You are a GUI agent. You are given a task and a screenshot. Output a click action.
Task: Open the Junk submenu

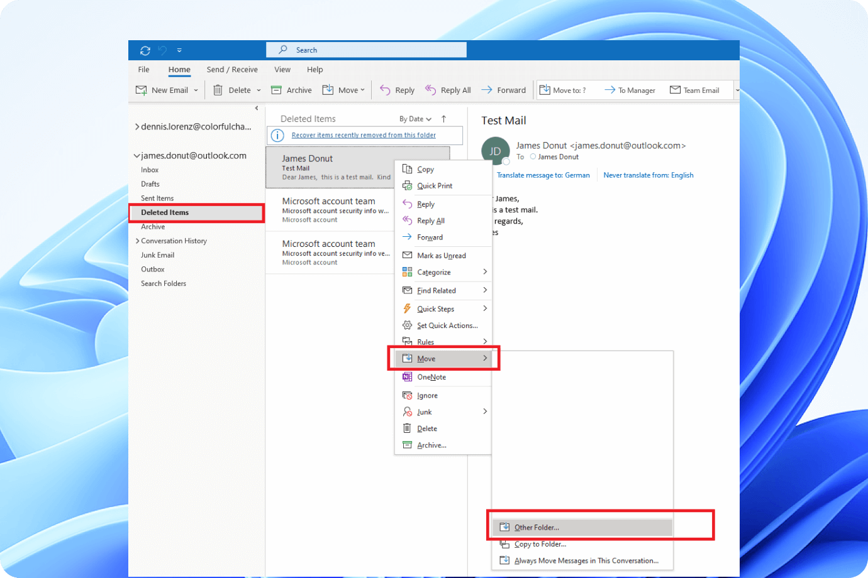443,412
